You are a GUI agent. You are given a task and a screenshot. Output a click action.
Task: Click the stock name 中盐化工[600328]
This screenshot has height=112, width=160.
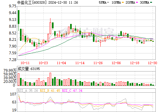(x=32, y=2)
